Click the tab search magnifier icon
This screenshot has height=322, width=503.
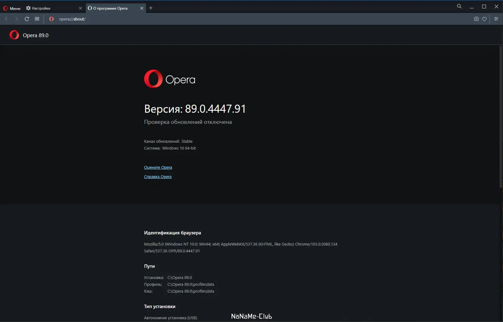pyautogui.click(x=459, y=7)
